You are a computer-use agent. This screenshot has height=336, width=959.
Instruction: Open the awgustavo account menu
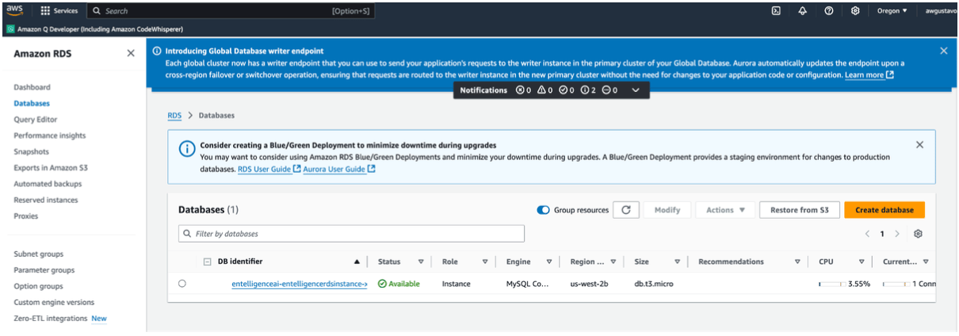pyautogui.click(x=941, y=11)
